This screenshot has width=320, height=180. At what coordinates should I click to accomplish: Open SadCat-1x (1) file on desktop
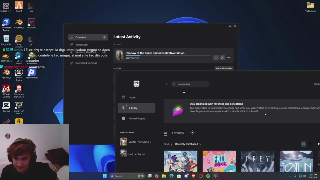click(6, 7)
